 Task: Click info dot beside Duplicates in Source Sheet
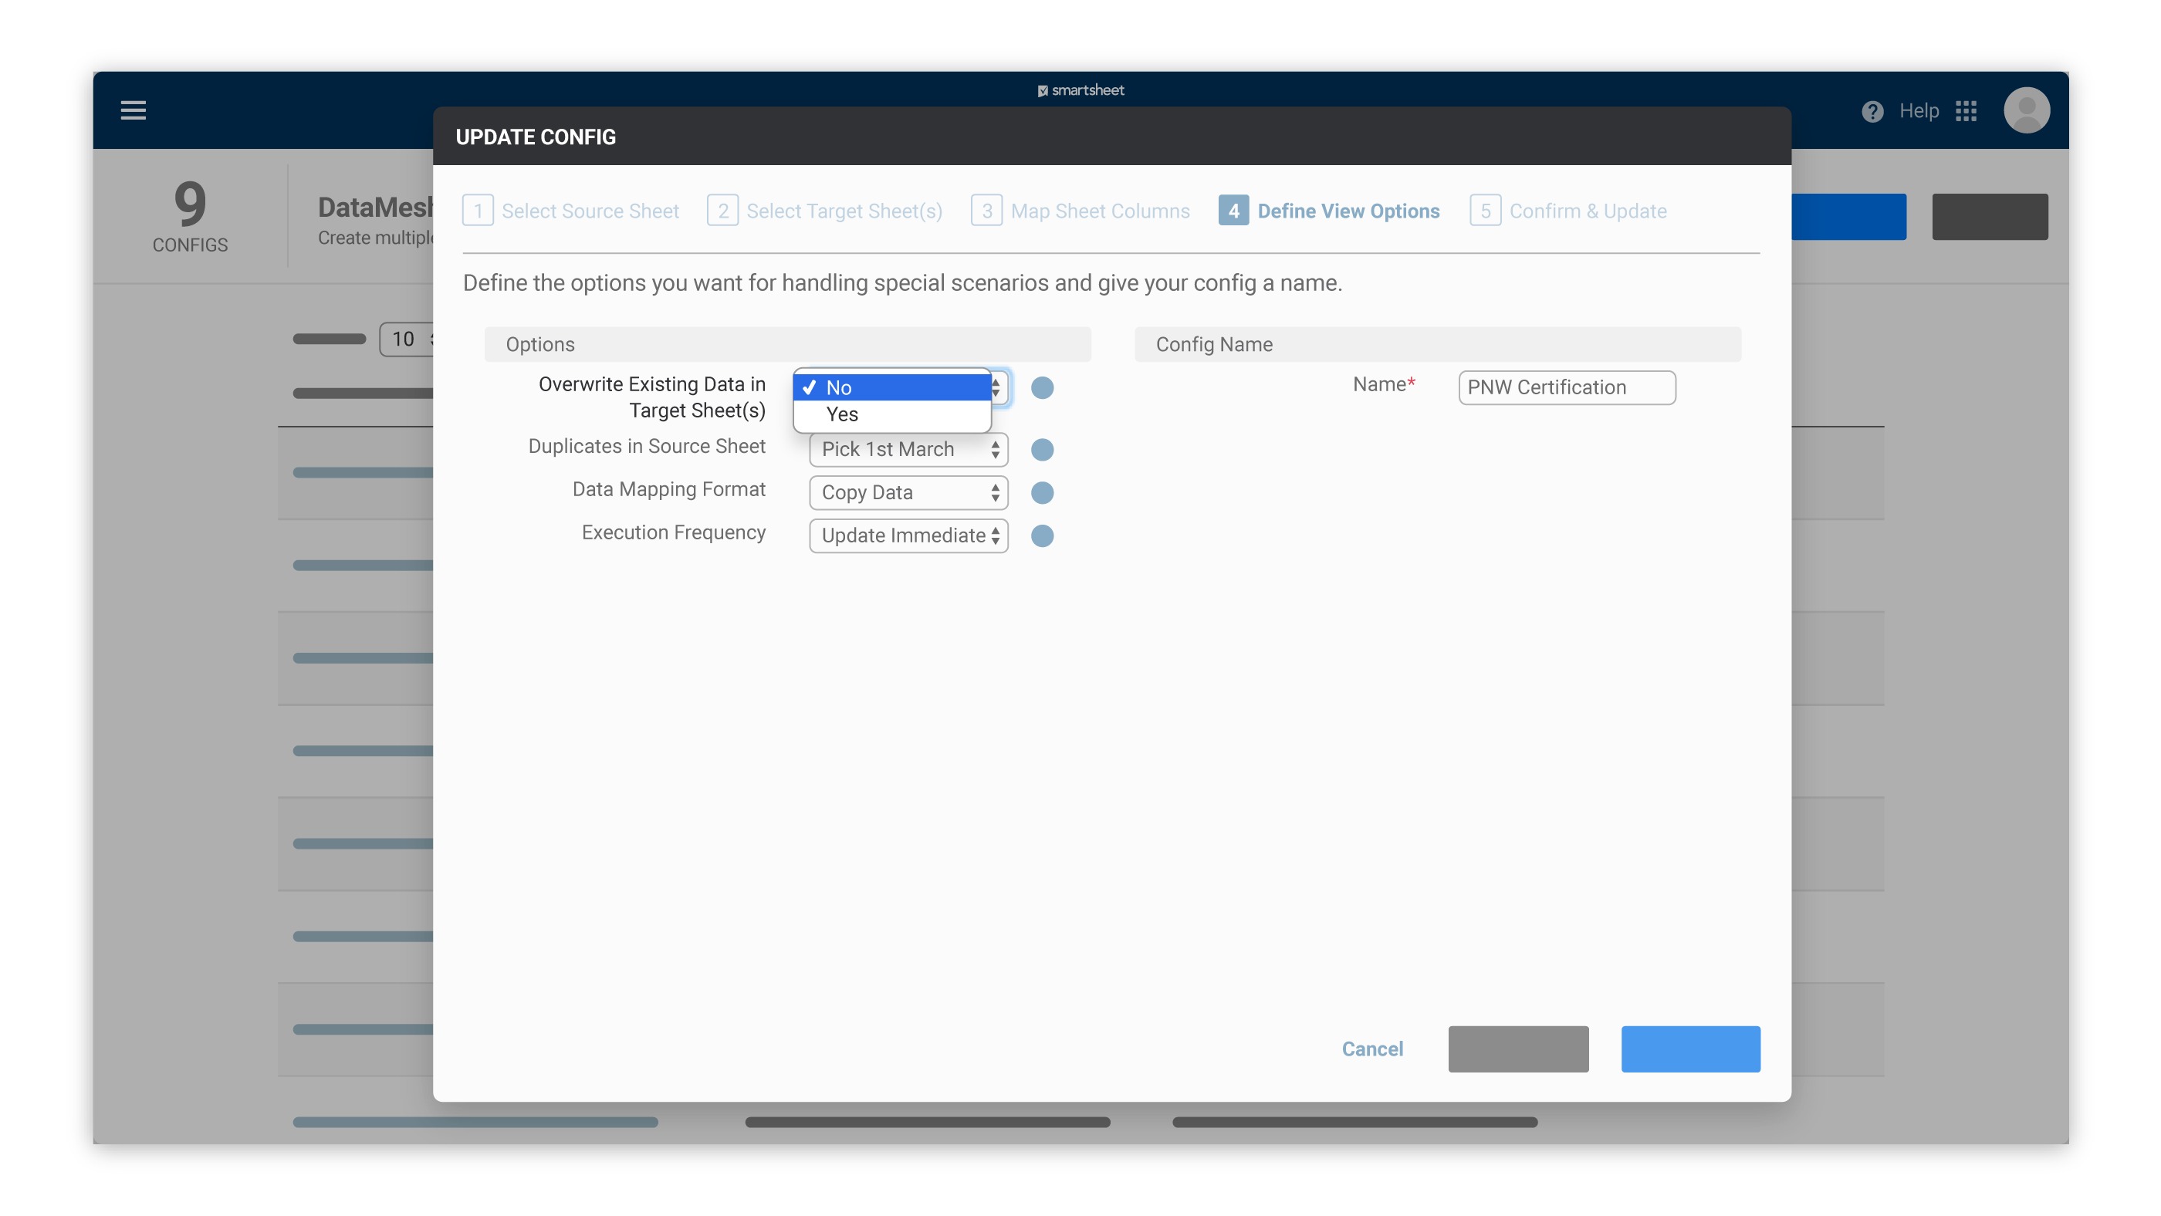click(1042, 450)
